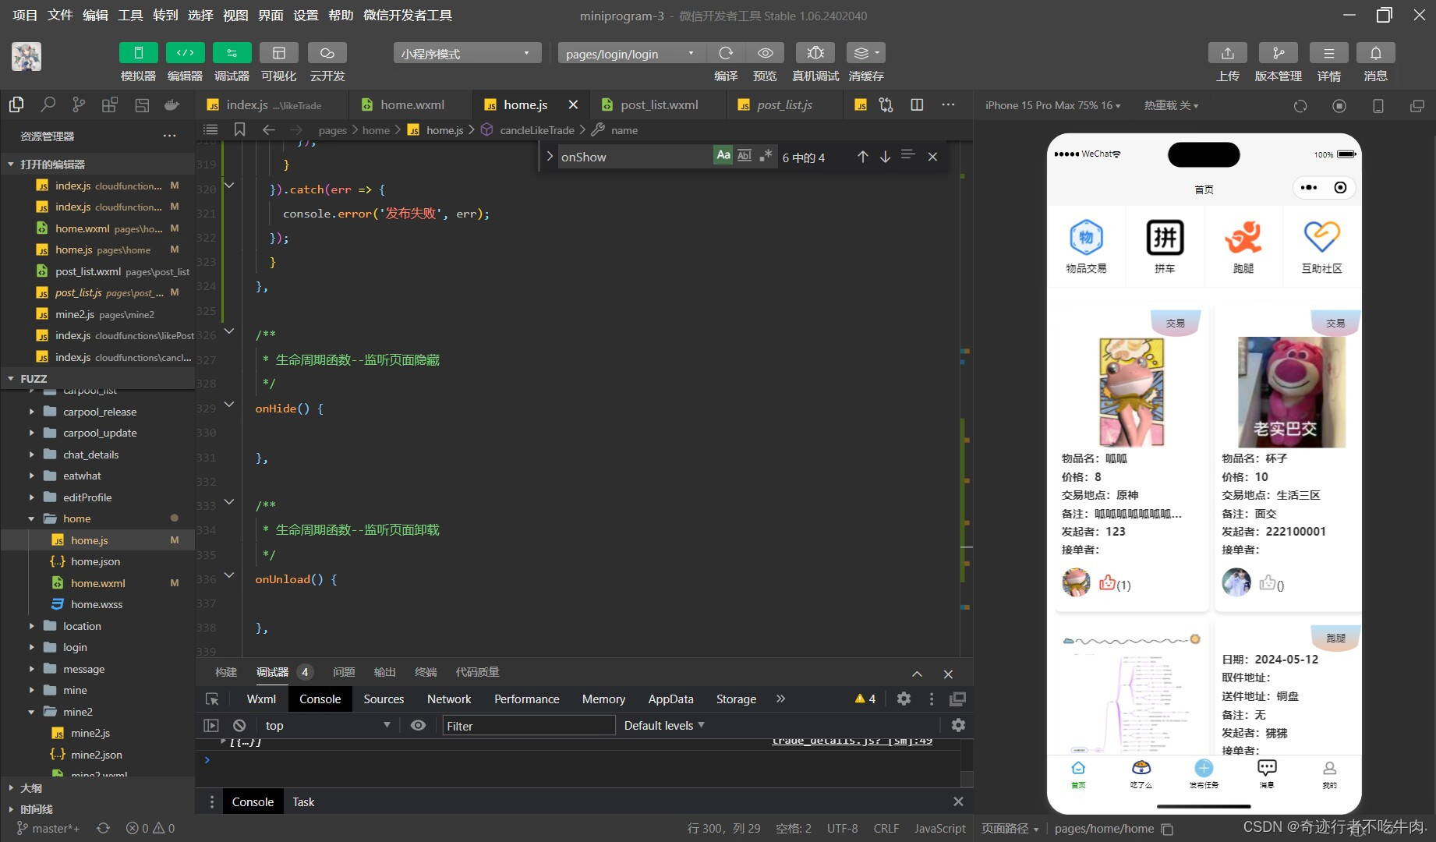Click the bookmark icon in breadcrumb bar
The width and height of the screenshot is (1436, 842).
coord(239,129)
